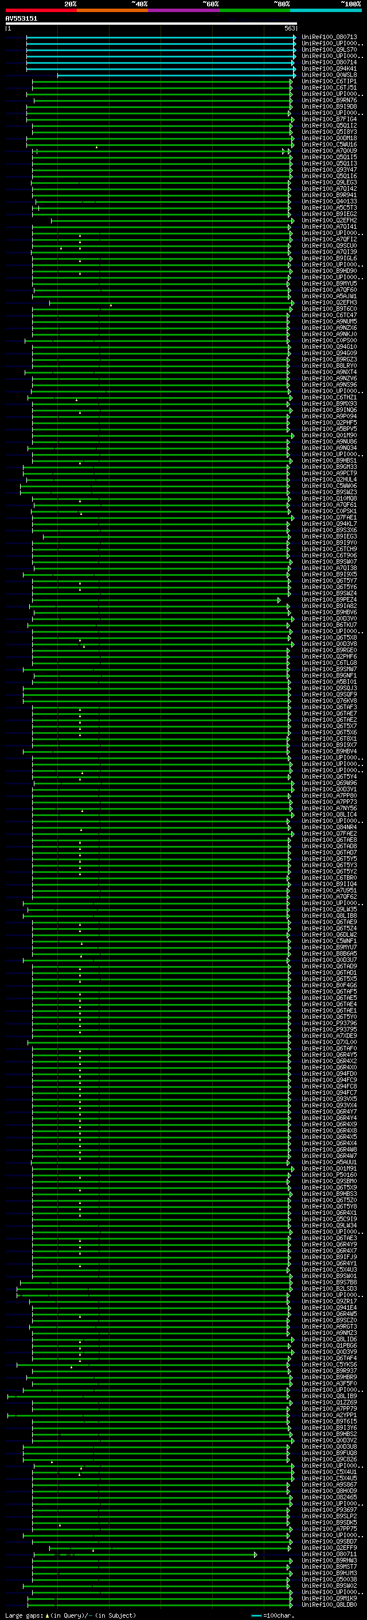Select the UniRef100_A5C5T3 label
Viewport: 367px width, 1620px height.
tap(329, 207)
